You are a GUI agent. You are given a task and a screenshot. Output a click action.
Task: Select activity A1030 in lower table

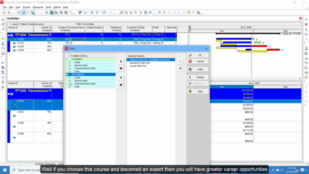click(x=20, y=134)
